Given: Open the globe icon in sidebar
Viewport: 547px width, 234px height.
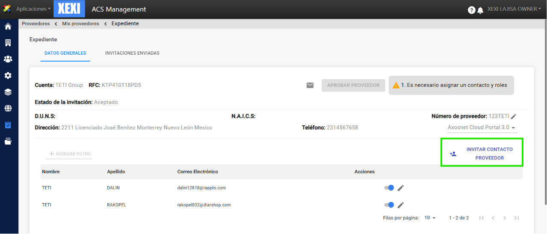Looking at the screenshot, I should point(8,109).
